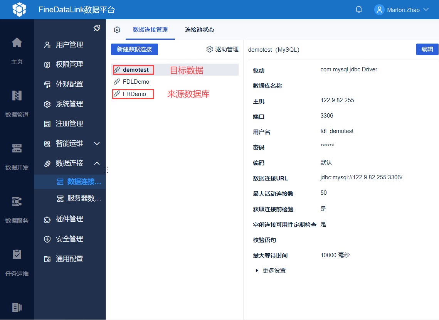439x320 pixels.
Task: Click port value 3306
Action: click(327, 116)
